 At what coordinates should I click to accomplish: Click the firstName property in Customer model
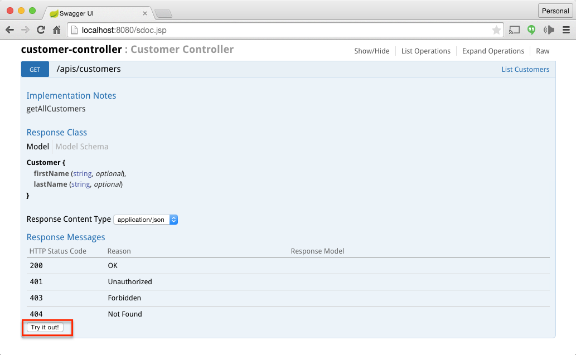pyautogui.click(x=51, y=173)
